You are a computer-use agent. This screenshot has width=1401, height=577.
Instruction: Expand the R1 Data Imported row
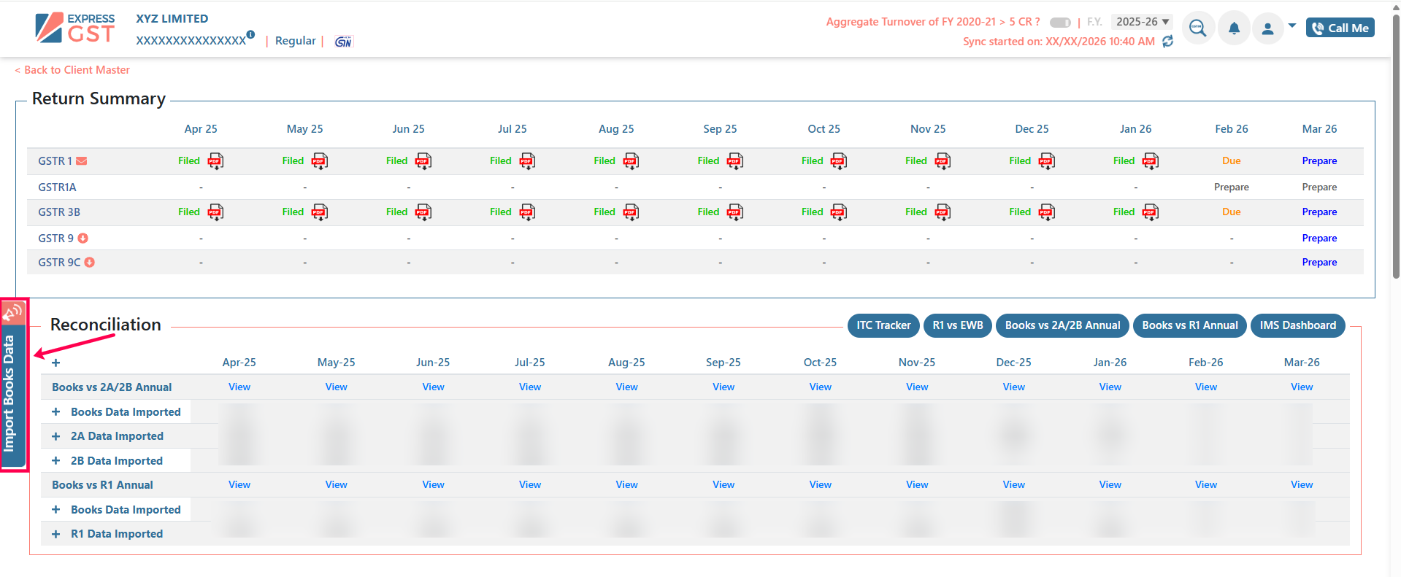tap(56, 534)
